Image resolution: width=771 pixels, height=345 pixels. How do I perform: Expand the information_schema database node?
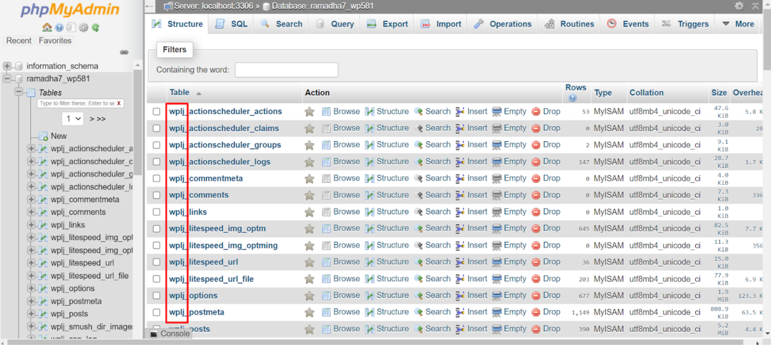coord(7,66)
